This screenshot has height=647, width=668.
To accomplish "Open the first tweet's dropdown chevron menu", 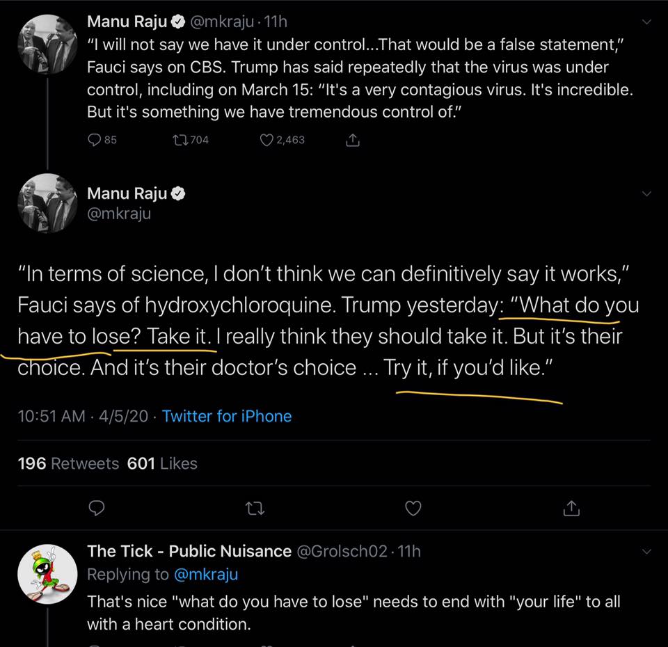I will [x=647, y=22].
